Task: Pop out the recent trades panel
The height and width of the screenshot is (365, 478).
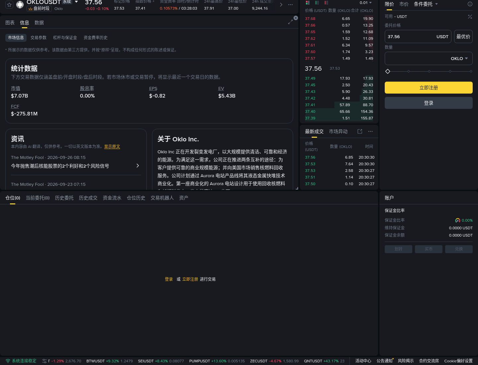Action: 360,131
